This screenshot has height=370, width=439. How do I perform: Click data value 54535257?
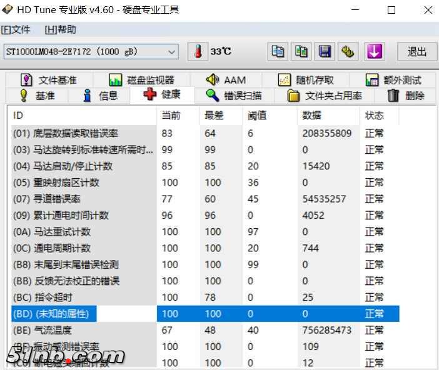[324, 199]
